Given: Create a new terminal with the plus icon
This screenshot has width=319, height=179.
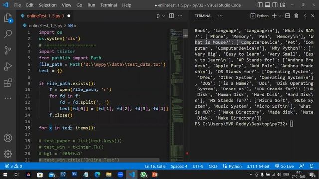Looking at the screenshot, I should [x=274, y=16].
